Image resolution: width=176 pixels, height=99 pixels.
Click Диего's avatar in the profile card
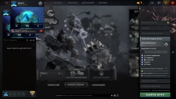tap(14, 4)
